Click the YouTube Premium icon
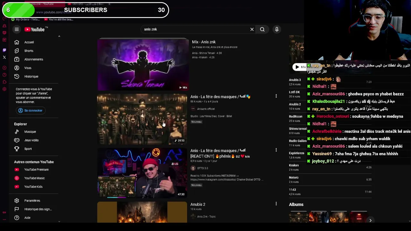411x231 pixels. pos(17,169)
